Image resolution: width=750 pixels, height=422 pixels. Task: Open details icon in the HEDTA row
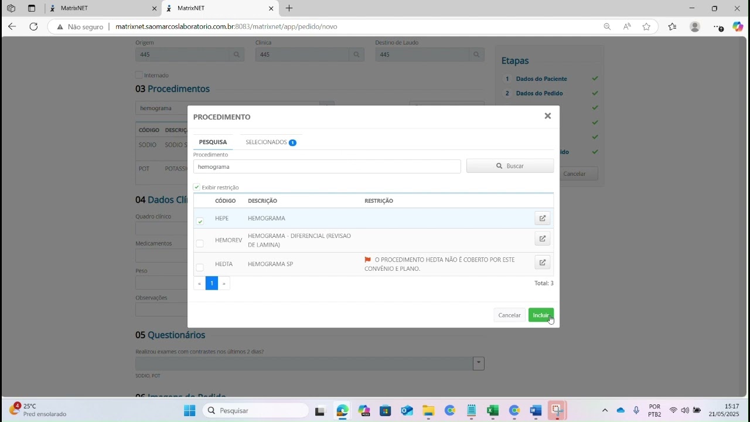543,263
